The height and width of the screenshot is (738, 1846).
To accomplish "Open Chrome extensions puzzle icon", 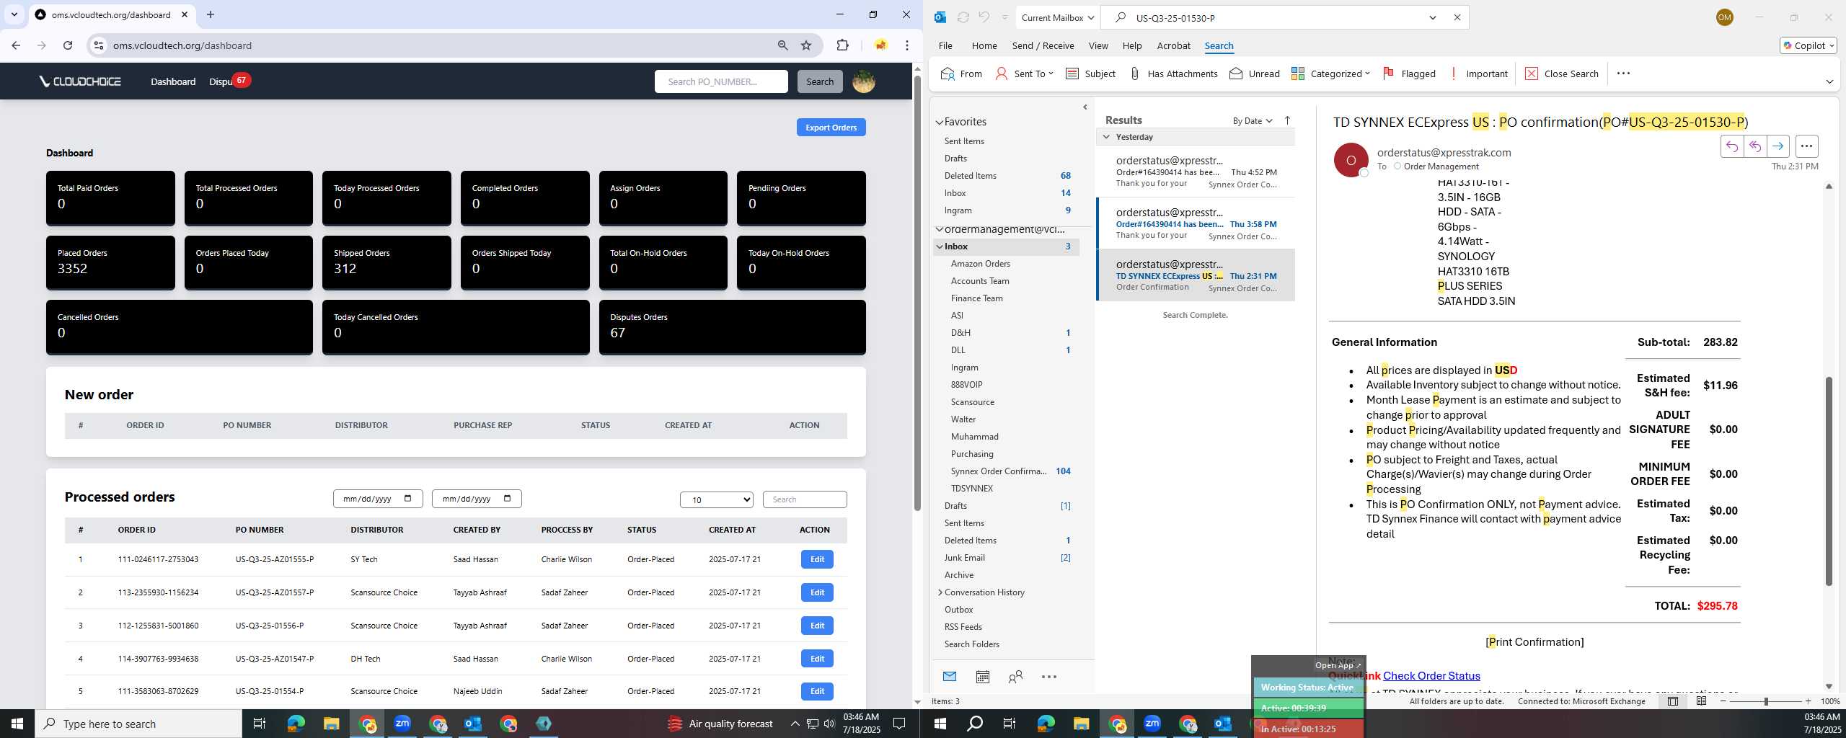I will click(842, 45).
